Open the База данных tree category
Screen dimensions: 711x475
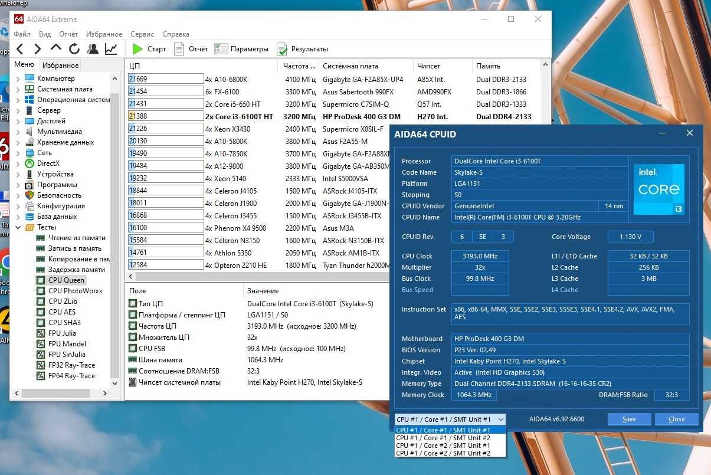click(51, 217)
